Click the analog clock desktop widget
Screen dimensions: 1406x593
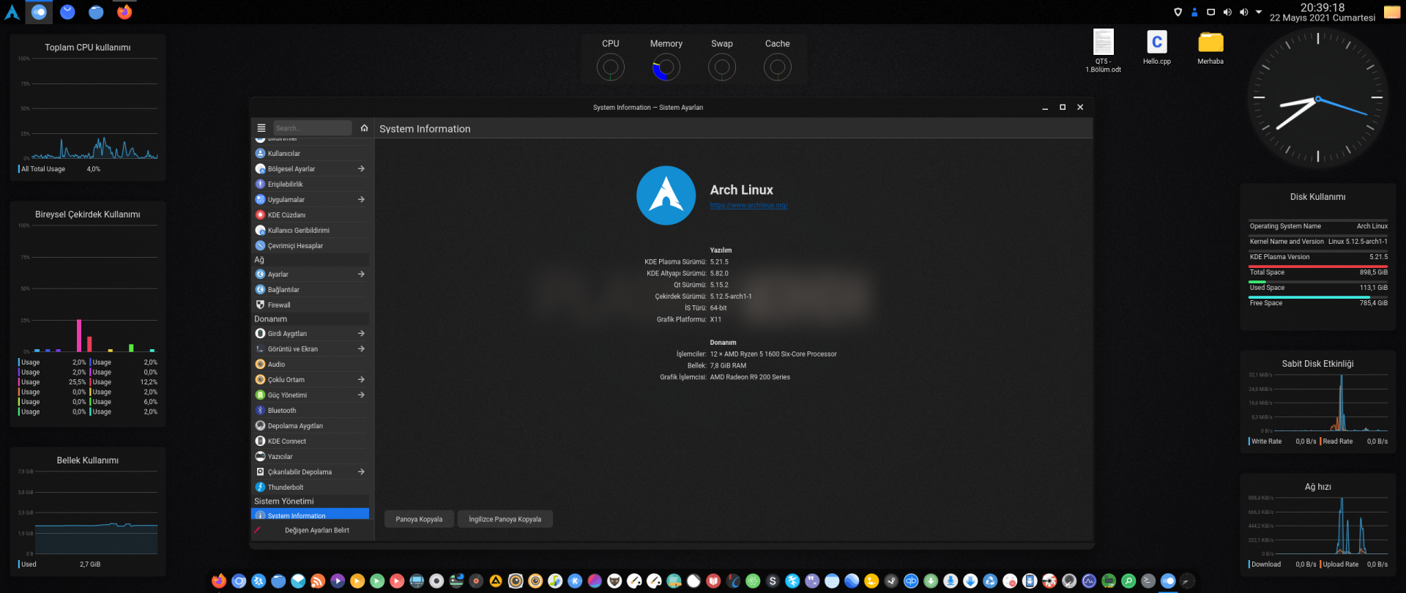(x=1317, y=98)
